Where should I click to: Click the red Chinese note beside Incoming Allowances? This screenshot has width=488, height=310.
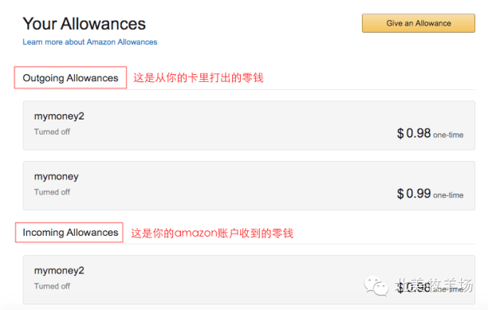(212, 233)
